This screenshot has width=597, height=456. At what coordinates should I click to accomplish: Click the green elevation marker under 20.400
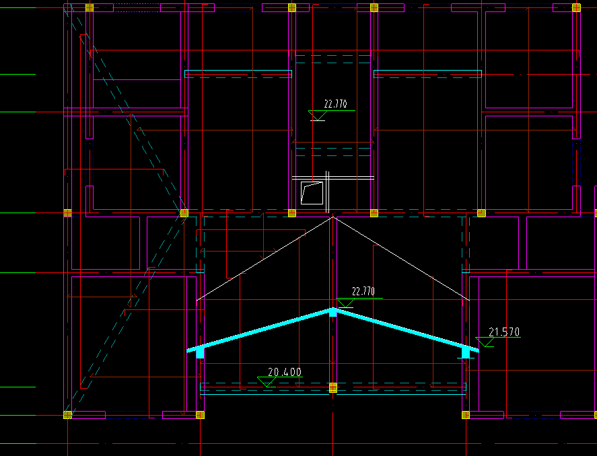click(280, 382)
